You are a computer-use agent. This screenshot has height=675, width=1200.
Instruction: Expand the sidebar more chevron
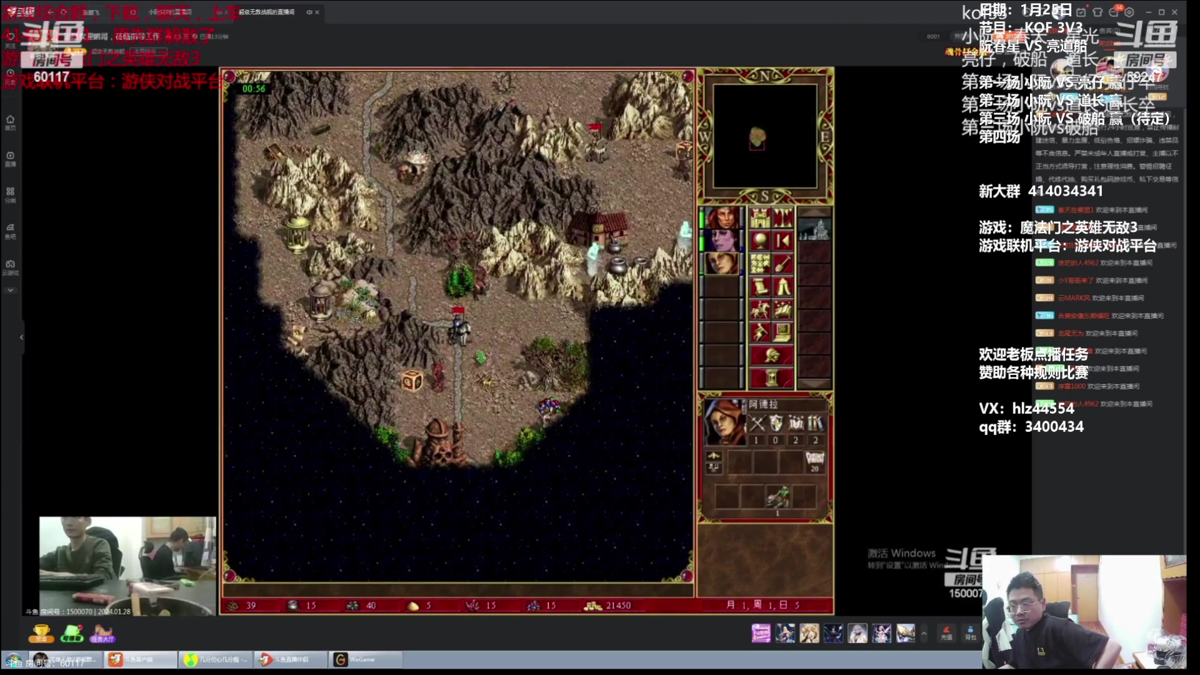pos(10,290)
